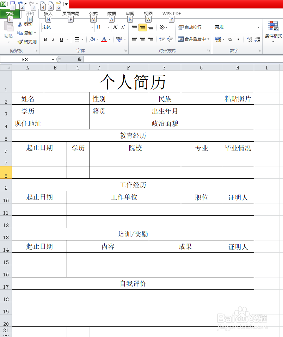Toggle merge and center (合并后居中)
283x337 pixels.
[193, 39]
